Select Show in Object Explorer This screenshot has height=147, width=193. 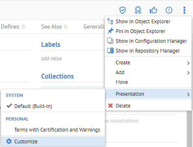pos(148,22)
